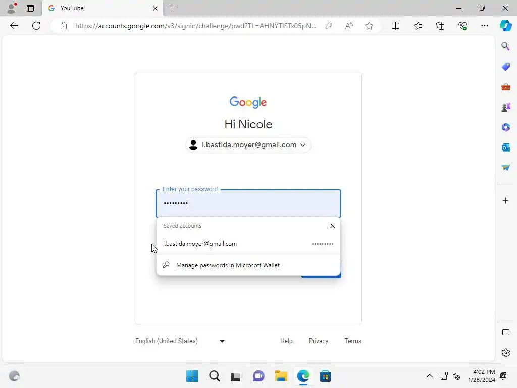Open the Copilot icon
The height and width of the screenshot is (388, 517).
click(x=505, y=26)
